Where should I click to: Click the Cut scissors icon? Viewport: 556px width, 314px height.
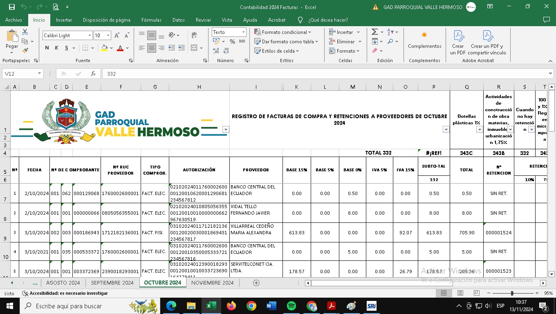(x=25, y=32)
